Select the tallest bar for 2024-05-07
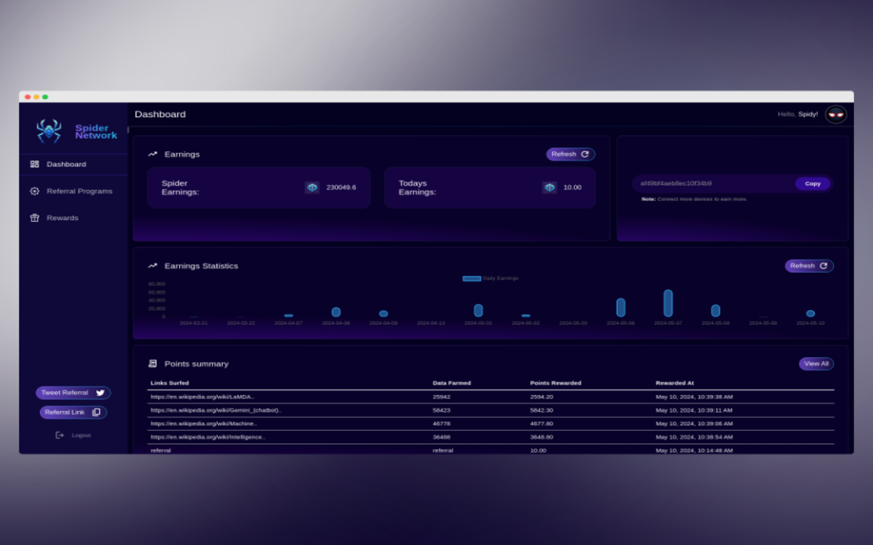Viewport: 873px width, 545px height. pyautogui.click(x=668, y=303)
